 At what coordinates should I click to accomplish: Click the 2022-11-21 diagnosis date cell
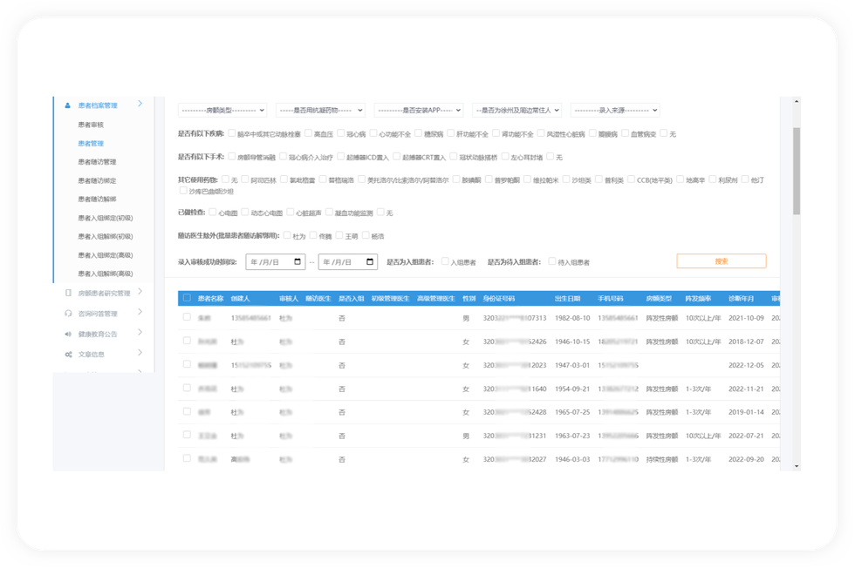pos(747,389)
